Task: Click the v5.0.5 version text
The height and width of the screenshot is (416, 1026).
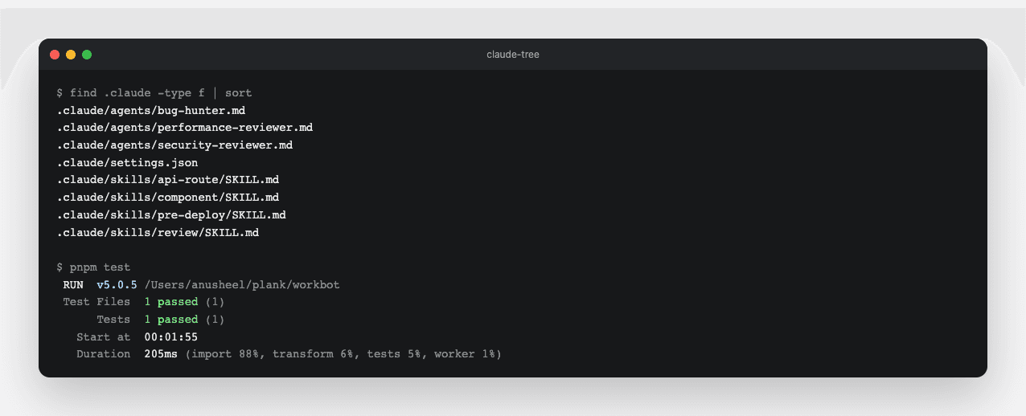Action: [x=117, y=285]
